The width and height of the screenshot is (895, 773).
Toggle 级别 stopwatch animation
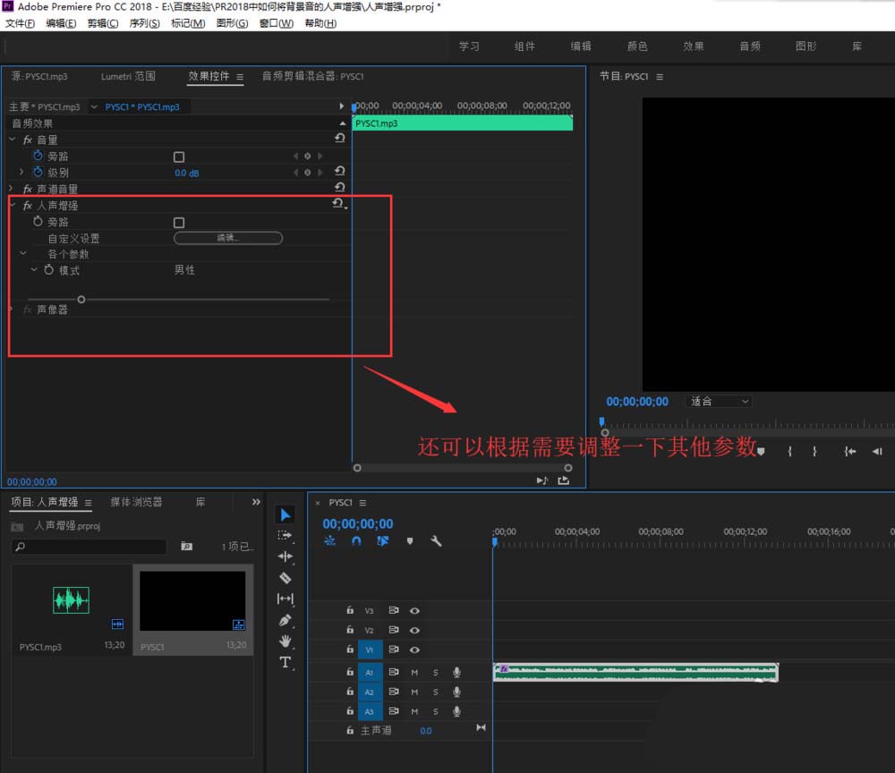(38, 172)
